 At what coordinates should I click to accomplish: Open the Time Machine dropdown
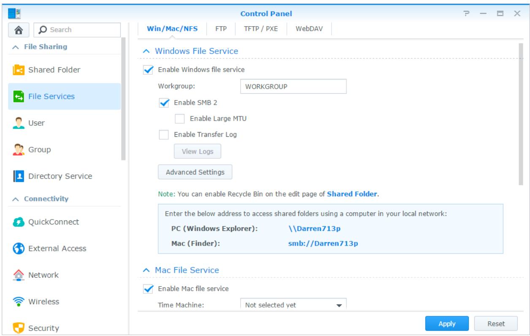[x=293, y=305]
